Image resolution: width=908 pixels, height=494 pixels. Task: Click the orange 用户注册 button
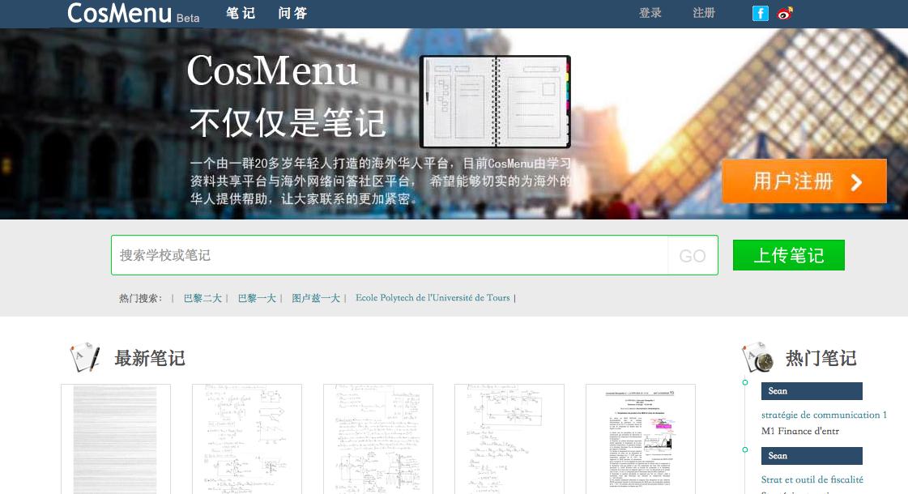[804, 181]
